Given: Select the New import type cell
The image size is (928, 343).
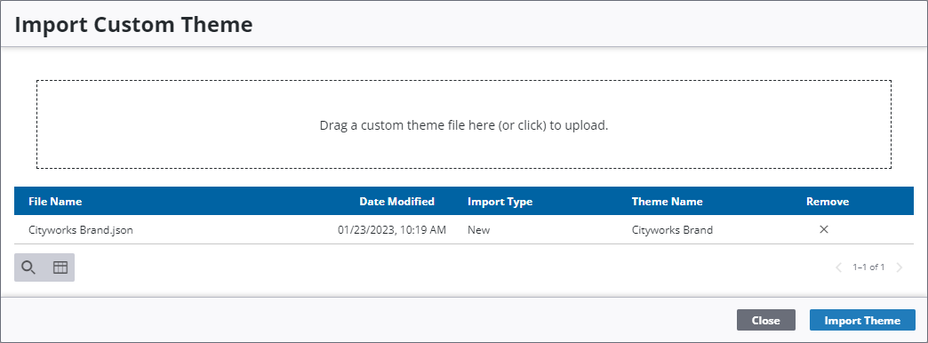Looking at the screenshot, I should (x=479, y=230).
